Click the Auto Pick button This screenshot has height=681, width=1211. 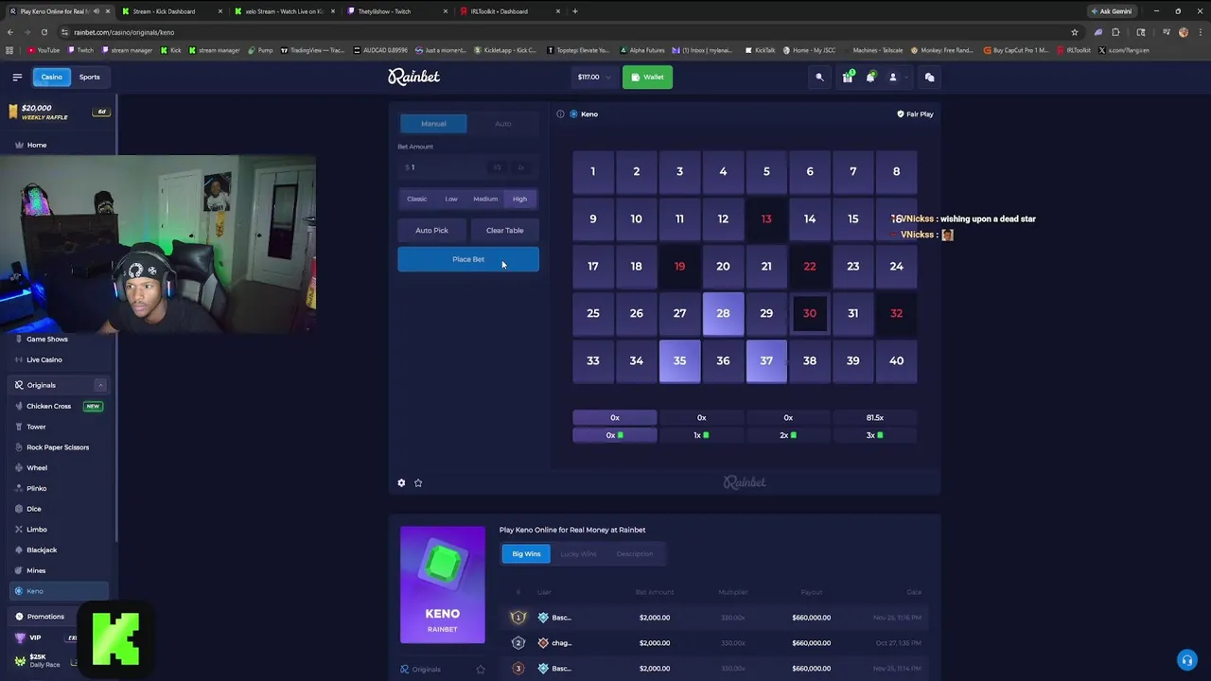click(431, 230)
